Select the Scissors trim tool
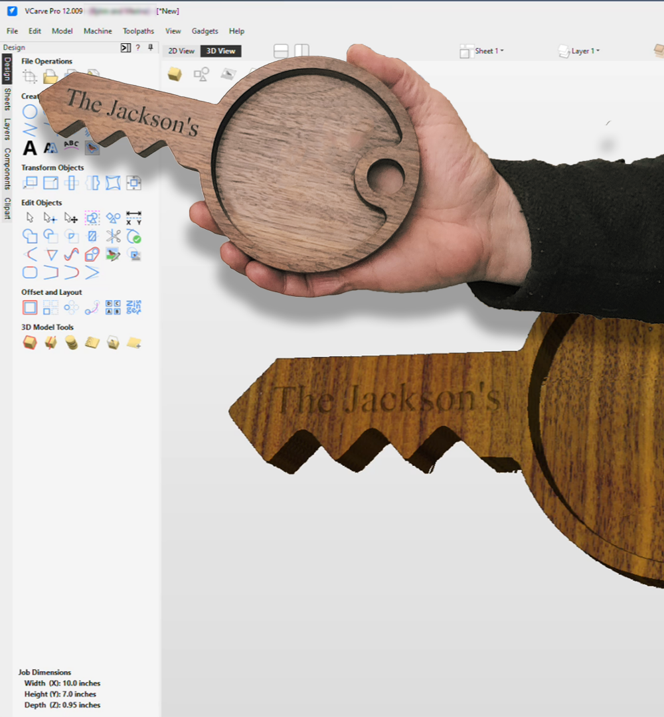The image size is (664, 717). point(113,236)
